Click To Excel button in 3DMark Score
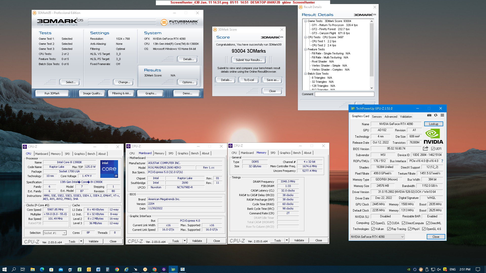The image size is (486, 273). [x=249, y=80]
